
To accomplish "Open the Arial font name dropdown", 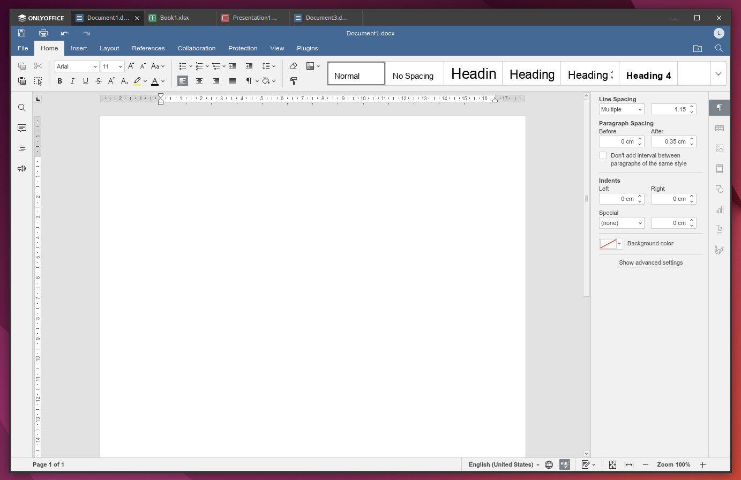I will [x=95, y=66].
